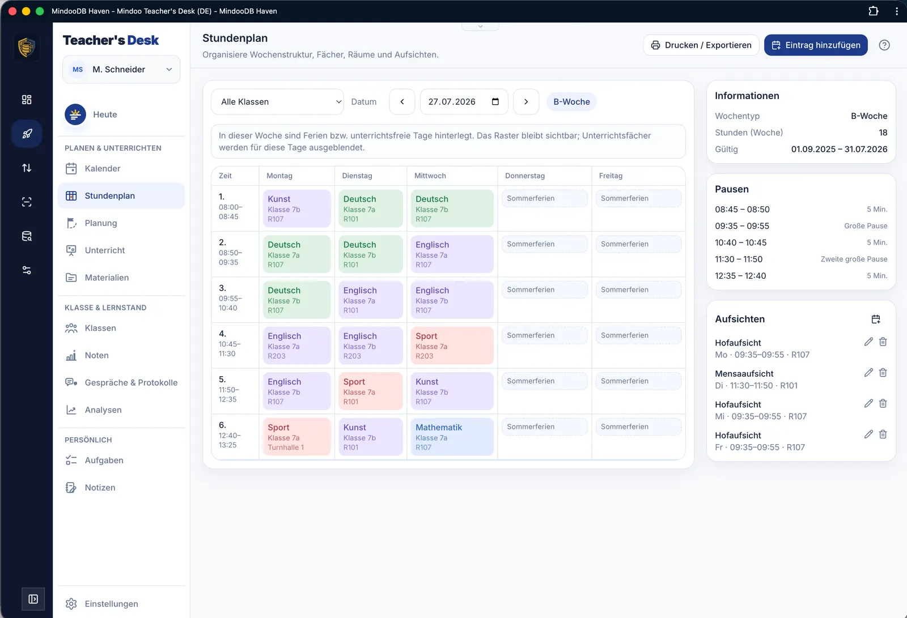Click Eintrag hinzufügen button
Screen dimensions: 907x618
pyautogui.click(x=816, y=45)
